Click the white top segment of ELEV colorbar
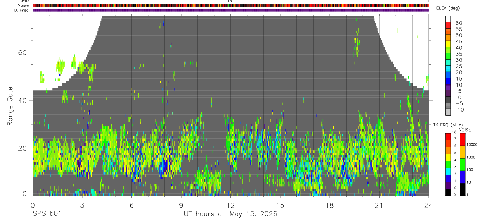The height and width of the screenshot is (222, 482). coord(448,19)
